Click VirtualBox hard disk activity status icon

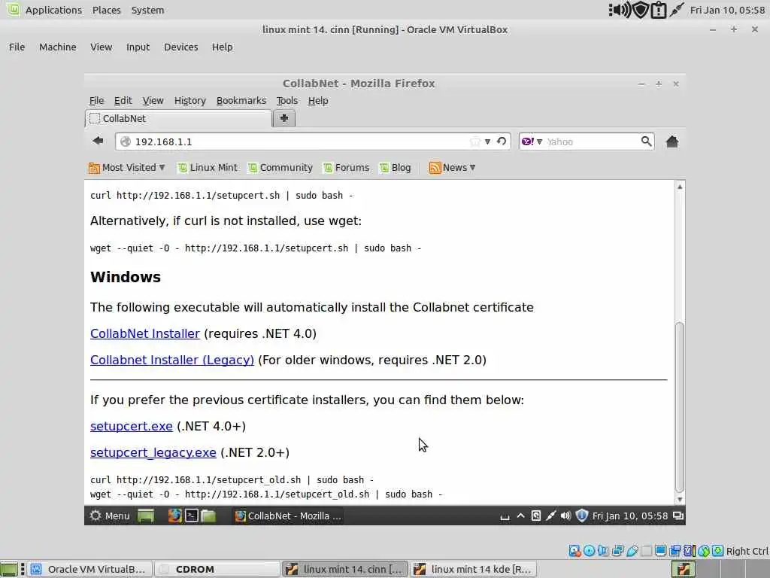click(574, 551)
